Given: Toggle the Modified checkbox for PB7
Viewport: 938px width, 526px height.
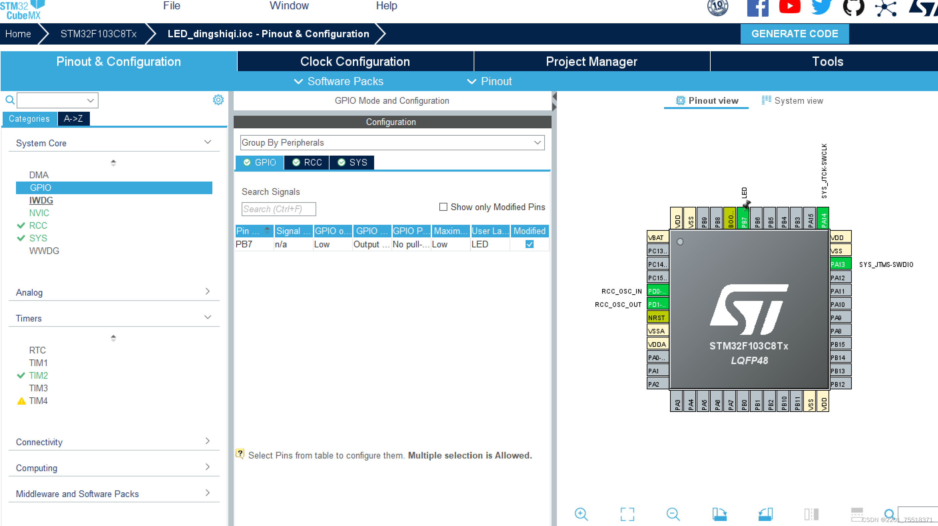Looking at the screenshot, I should [529, 244].
